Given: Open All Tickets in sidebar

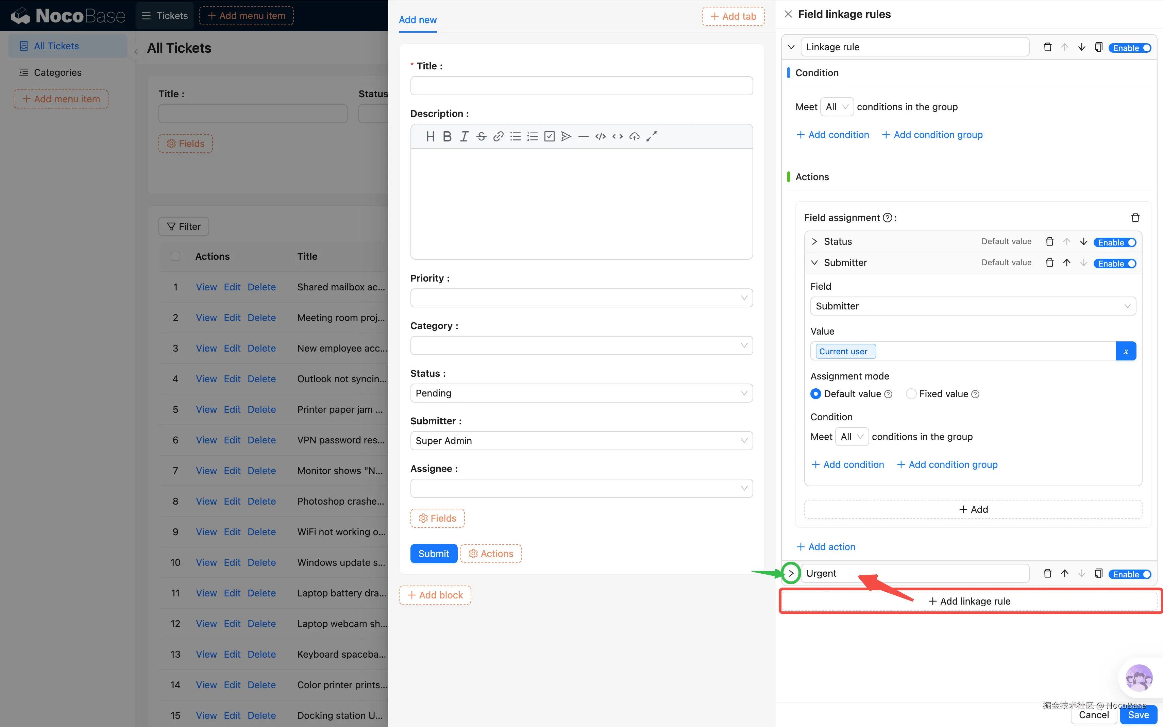Looking at the screenshot, I should click(x=68, y=46).
